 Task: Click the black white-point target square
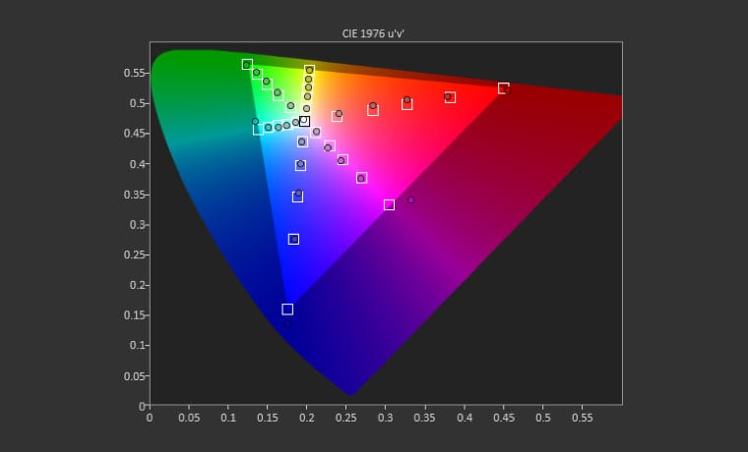[304, 121]
